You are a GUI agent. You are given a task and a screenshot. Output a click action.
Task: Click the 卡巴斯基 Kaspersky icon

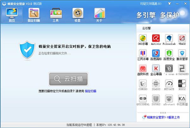click(x=182, y=99)
